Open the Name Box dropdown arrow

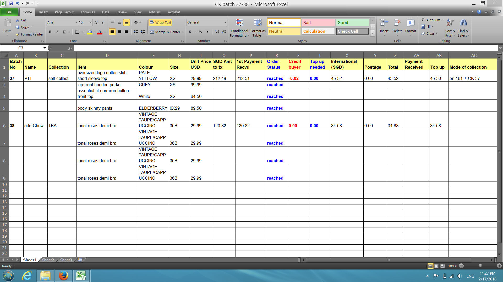click(45, 48)
